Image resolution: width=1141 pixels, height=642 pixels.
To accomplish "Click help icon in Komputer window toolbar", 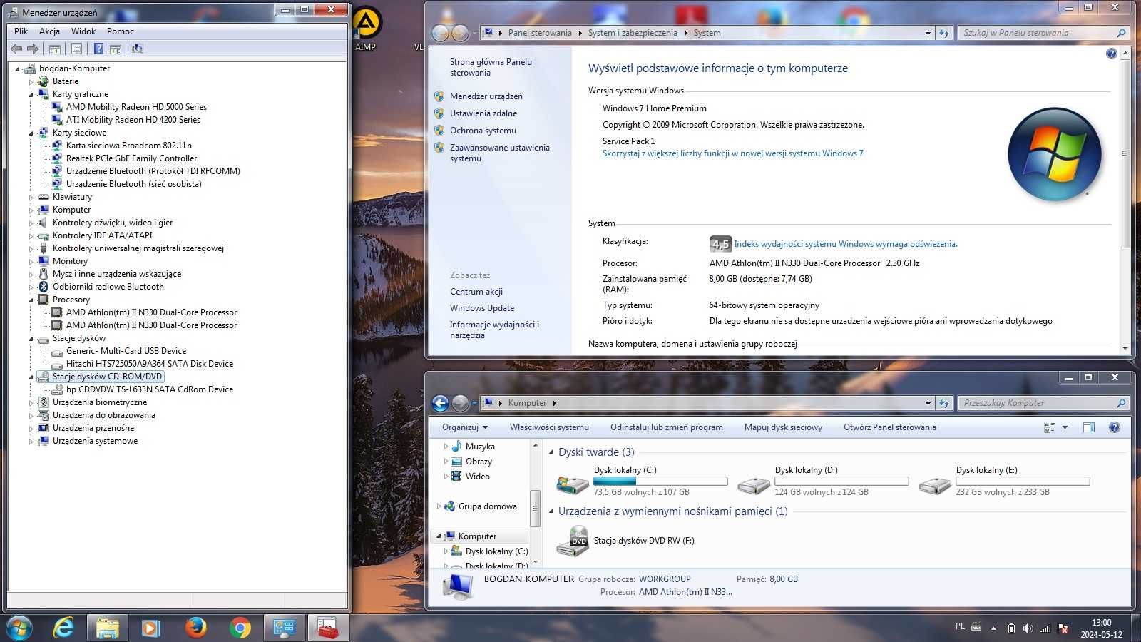I will point(1115,427).
